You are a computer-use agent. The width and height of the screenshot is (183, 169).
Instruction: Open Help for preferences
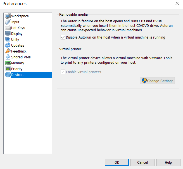pos(168,162)
